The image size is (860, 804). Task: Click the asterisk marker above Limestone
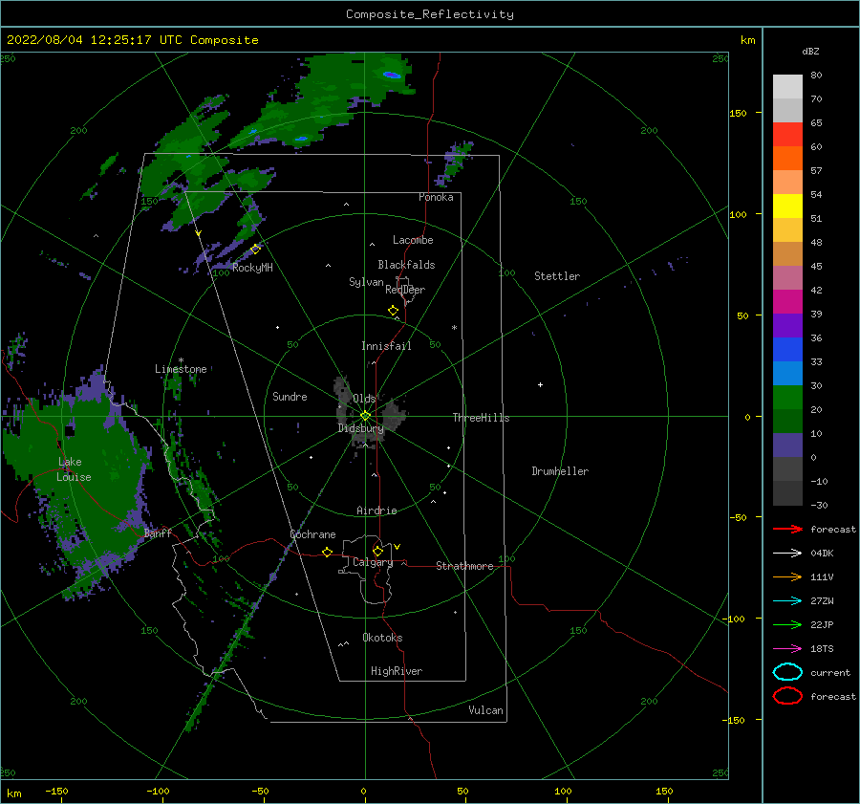tap(181, 360)
